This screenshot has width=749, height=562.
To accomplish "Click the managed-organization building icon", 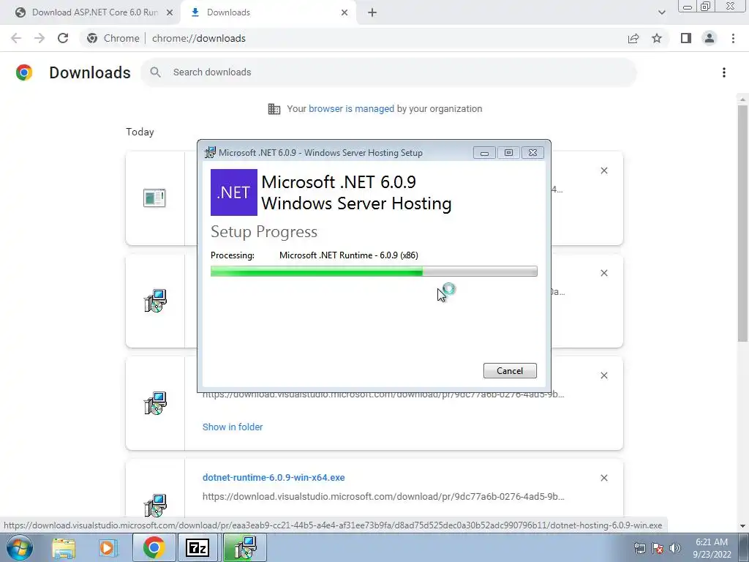I will click(x=274, y=109).
